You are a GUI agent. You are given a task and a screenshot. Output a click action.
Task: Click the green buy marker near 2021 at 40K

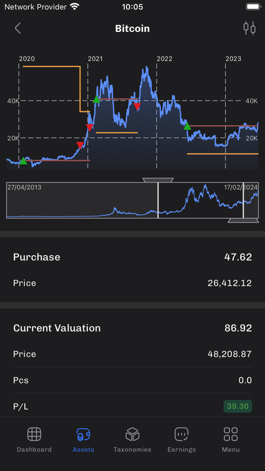point(96,99)
